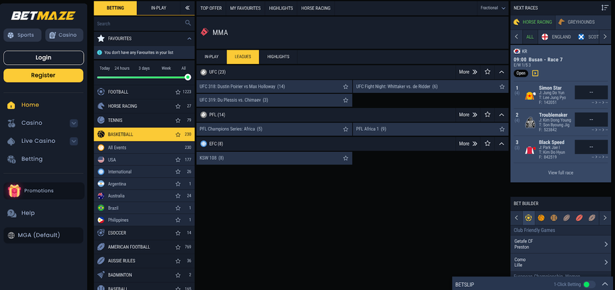Collapse the PFL league section
The height and width of the screenshot is (290, 615).
point(501,115)
